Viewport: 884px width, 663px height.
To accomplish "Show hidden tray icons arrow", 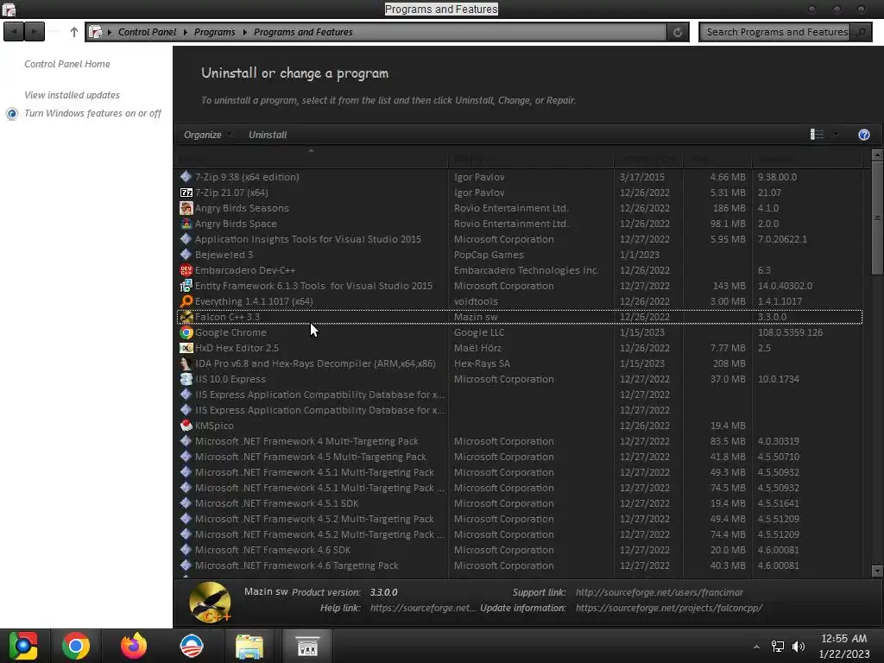I will coord(756,647).
